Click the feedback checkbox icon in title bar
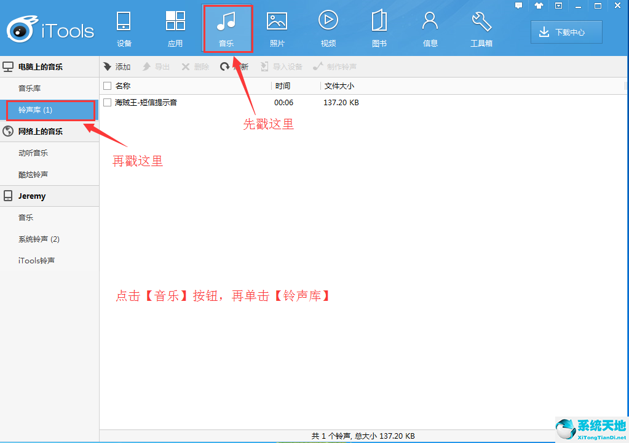Image resolution: width=629 pixels, height=443 pixels. click(x=558, y=6)
